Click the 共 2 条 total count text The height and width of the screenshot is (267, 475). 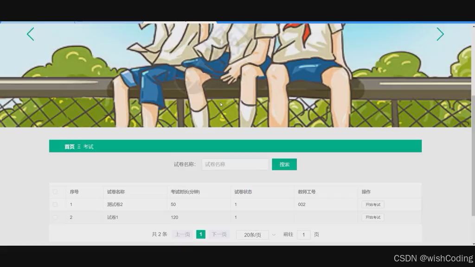click(160, 234)
